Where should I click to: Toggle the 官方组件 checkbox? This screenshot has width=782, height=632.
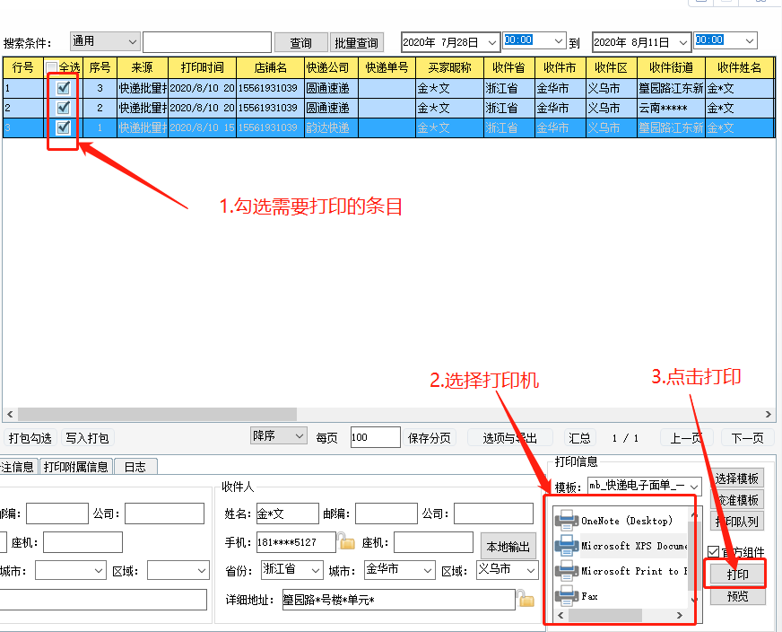click(713, 551)
